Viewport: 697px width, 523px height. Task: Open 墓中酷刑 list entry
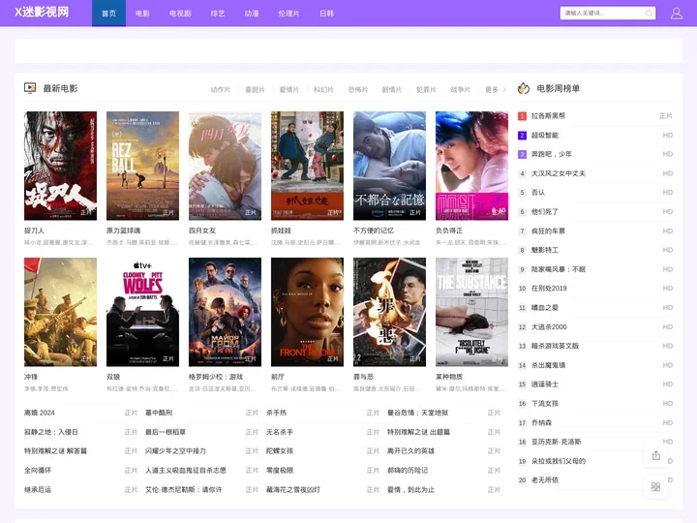159,413
